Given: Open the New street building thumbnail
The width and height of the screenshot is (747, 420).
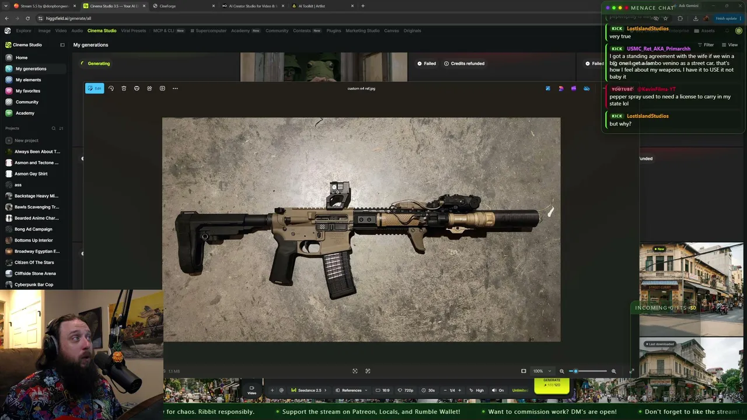Looking at the screenshot, I should pyautogui.click(x=692, y=289).
